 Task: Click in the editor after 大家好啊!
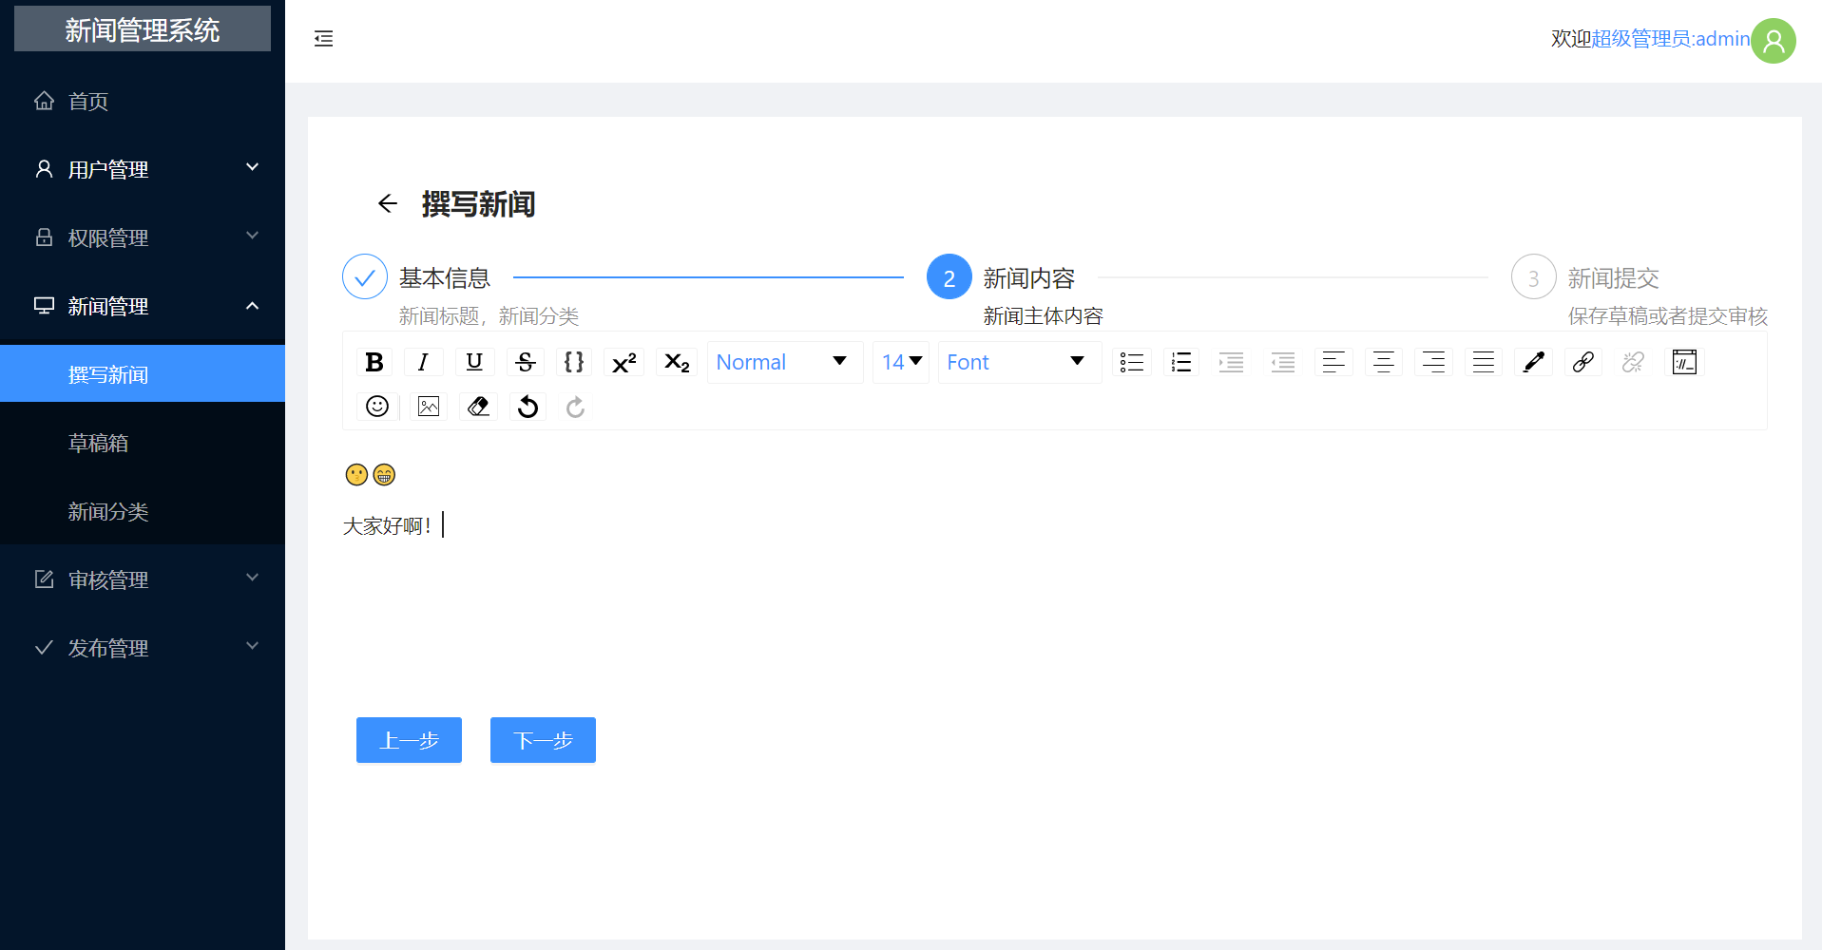tap(444, 525)
